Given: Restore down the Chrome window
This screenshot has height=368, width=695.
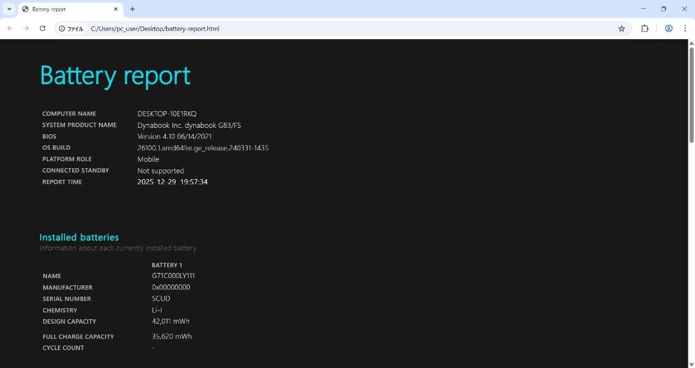Looking at the screenshot, I should pyautogui.click(x=663, y=9).
